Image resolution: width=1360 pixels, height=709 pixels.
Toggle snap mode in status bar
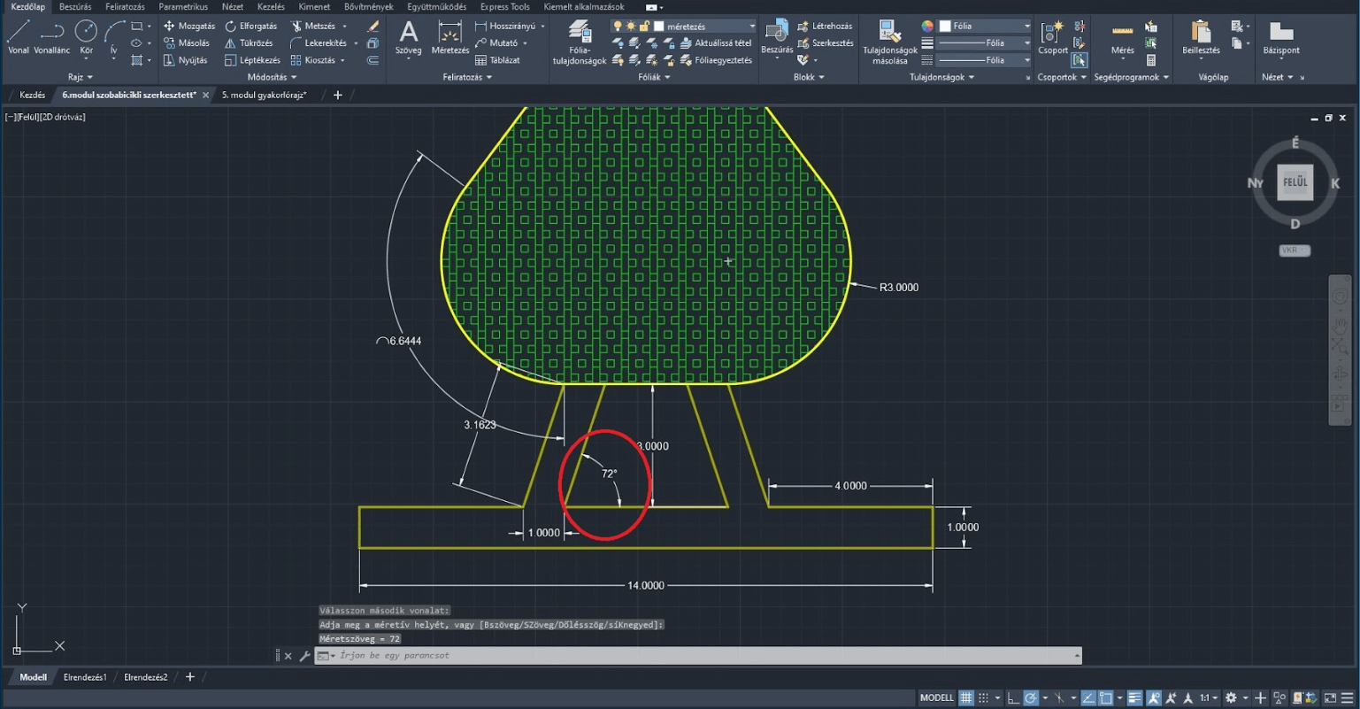pyautogui.click(x=983, y=698)
